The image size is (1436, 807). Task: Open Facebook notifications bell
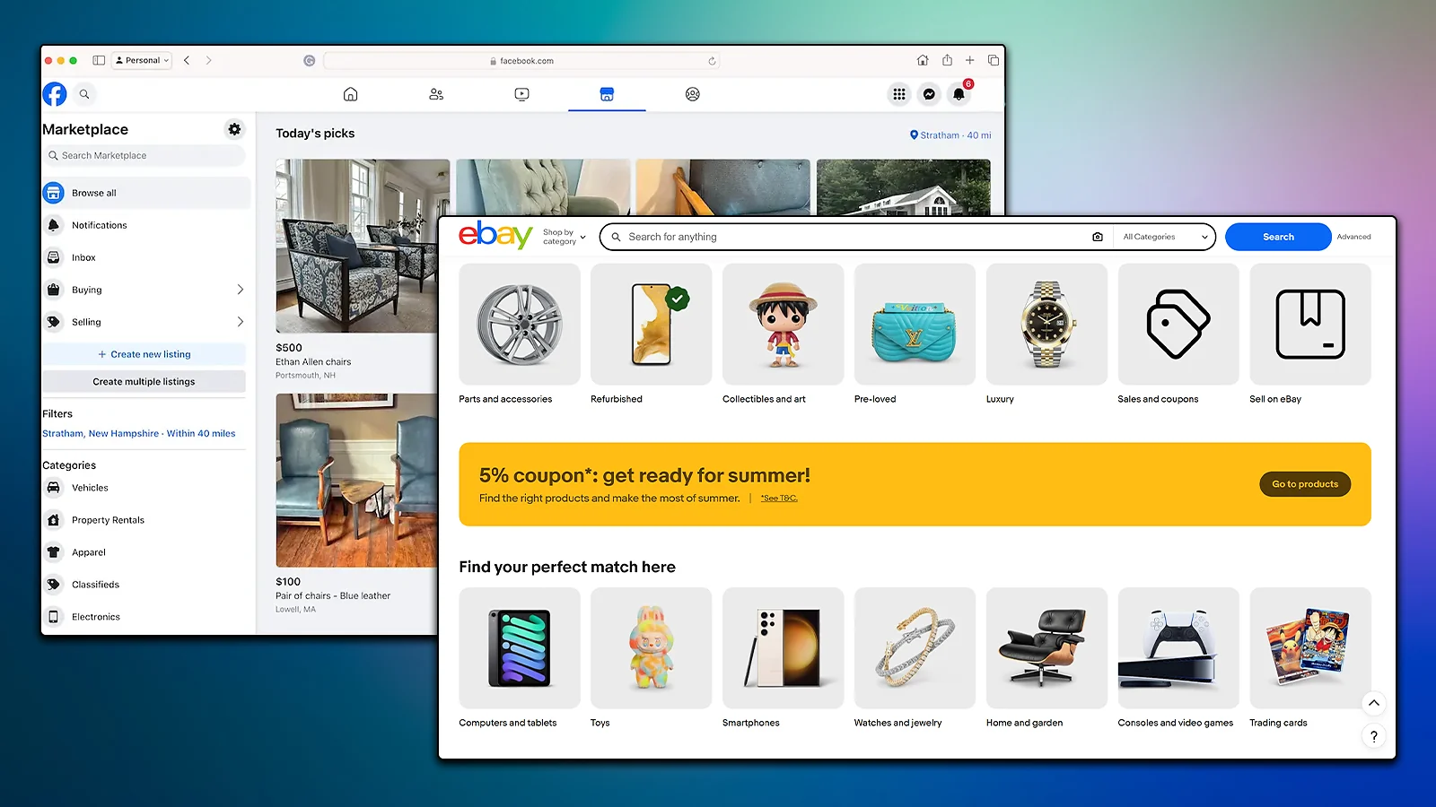tap(959, 94)
